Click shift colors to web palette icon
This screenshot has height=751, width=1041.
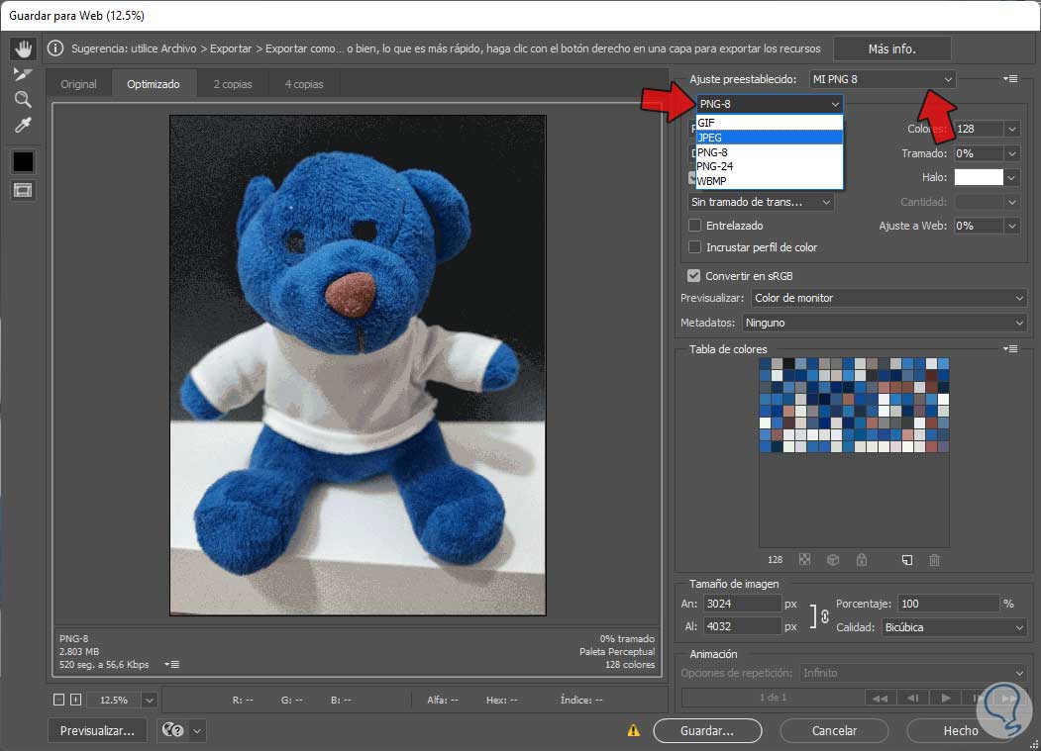pos(833,559)
